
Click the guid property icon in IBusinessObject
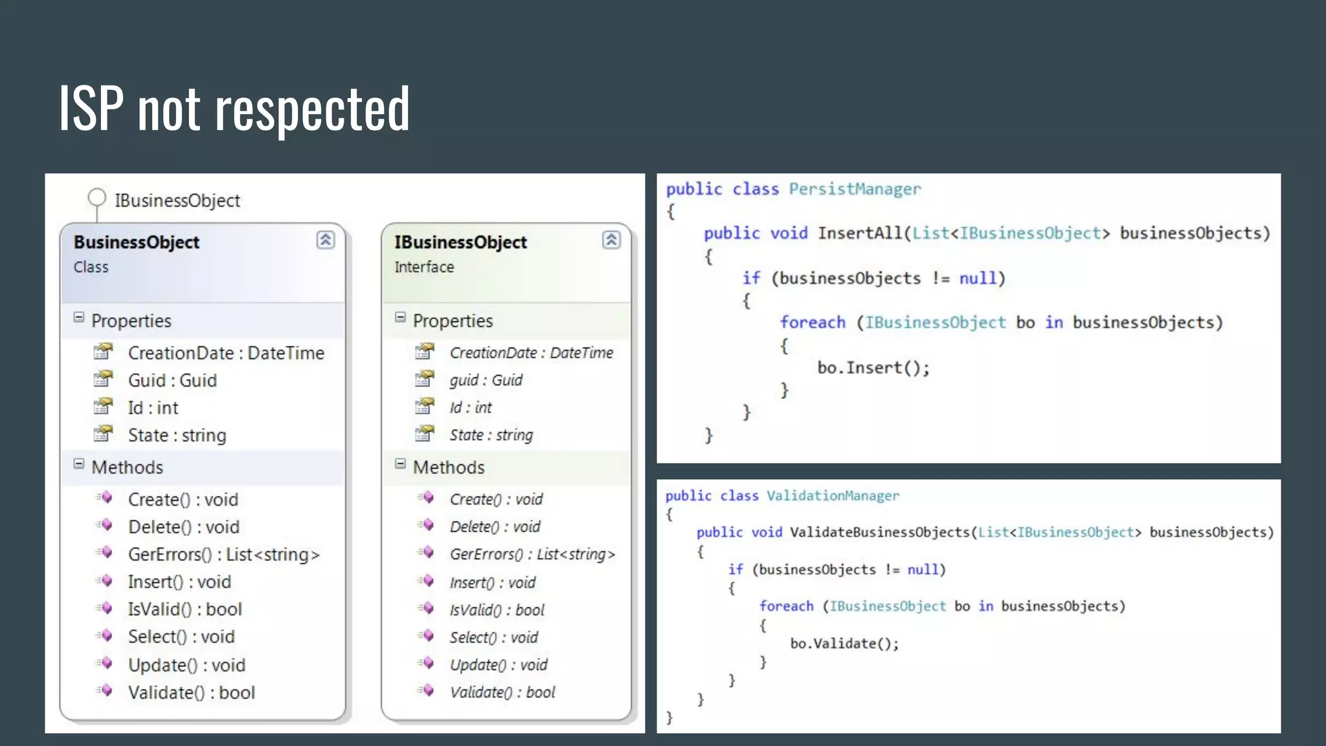pyautogui.click(x=425, y=379)
